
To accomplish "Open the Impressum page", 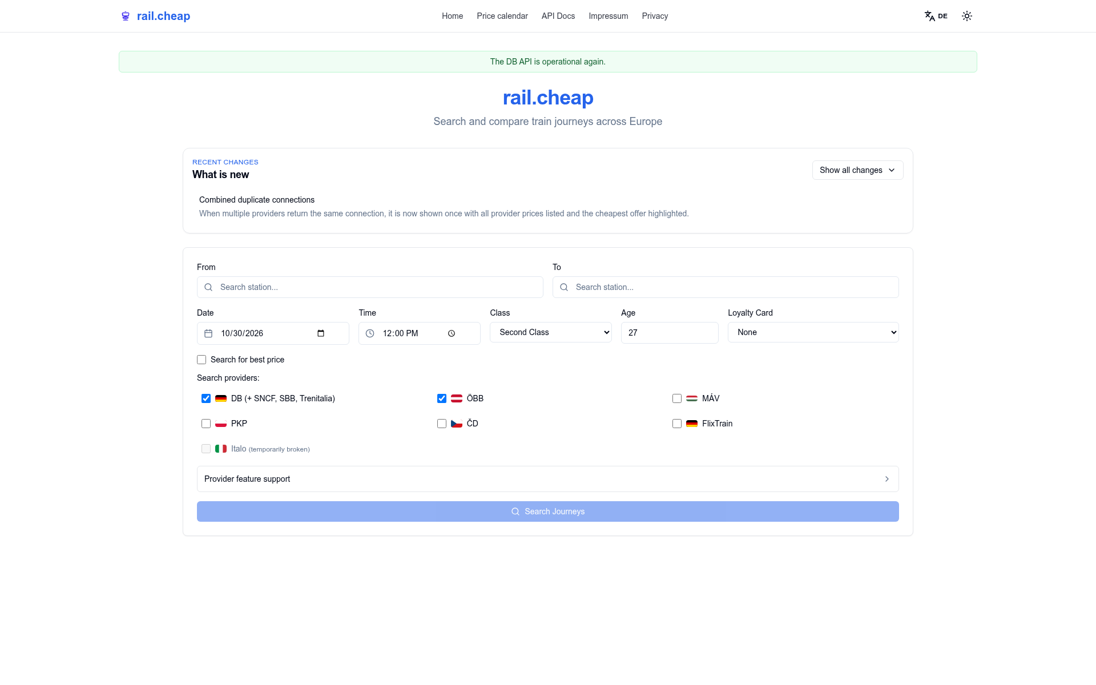I will [609, 16].
